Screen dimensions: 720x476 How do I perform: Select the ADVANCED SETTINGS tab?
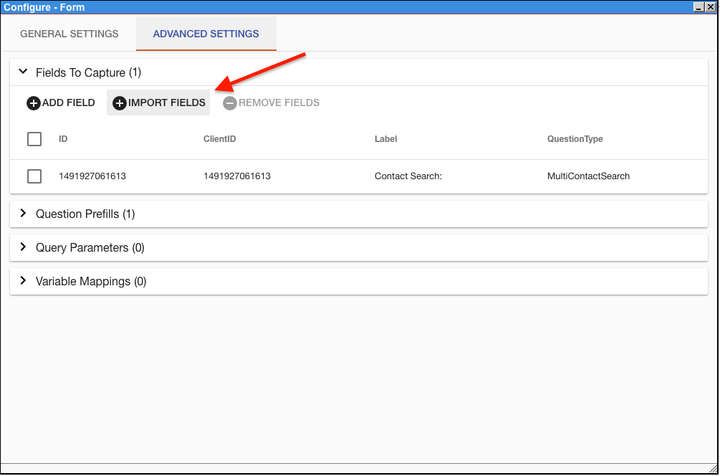tap(206, 34)
